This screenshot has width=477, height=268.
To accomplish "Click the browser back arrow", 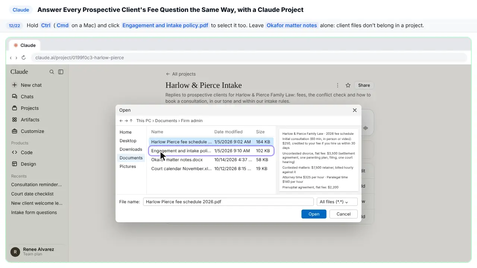I will [11, 58].
